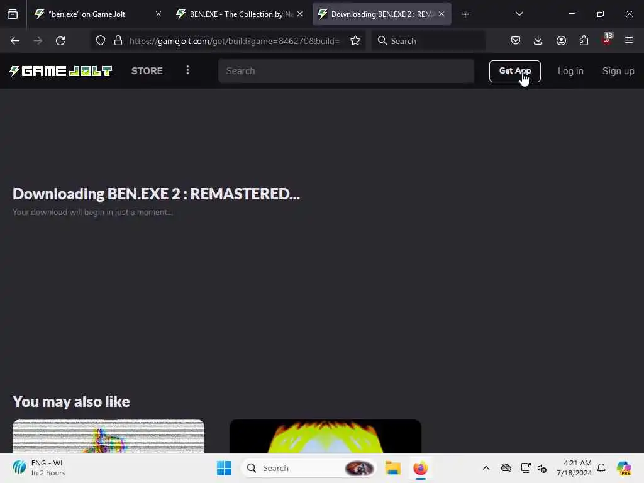Save page to Pocket

[x=516, y=40]
